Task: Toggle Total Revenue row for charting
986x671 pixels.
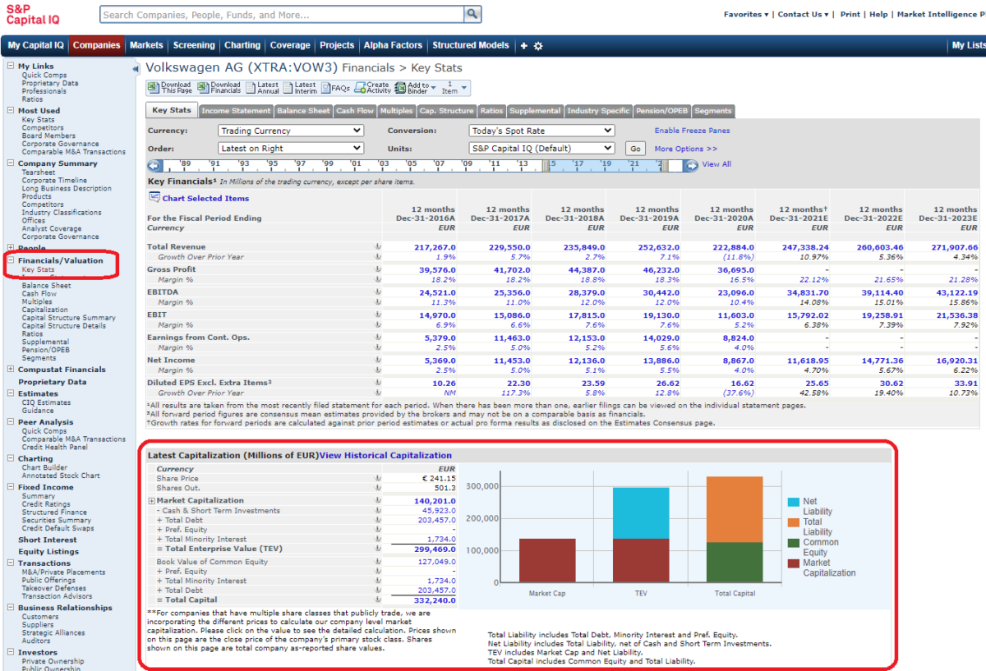Action: (x=377, y=247)
